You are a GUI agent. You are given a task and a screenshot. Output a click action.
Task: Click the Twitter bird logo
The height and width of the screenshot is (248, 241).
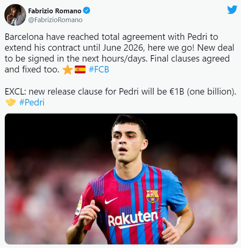tap(232, 10)
